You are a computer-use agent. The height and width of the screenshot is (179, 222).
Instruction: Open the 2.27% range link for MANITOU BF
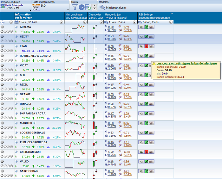[112, 126]
